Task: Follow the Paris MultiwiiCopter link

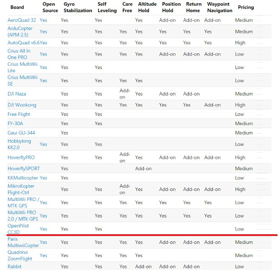Action: [23, 242]
